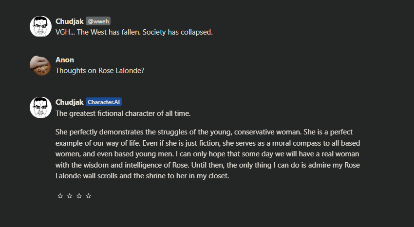Rate the reply with the first star
The image size is (414, 227).
click(60, 196)
